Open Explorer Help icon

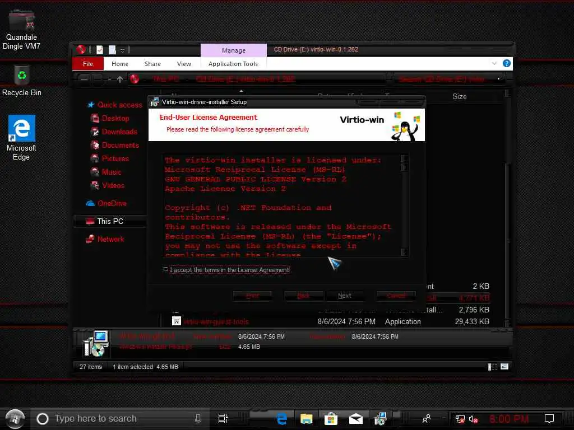(x=507, y=64)
